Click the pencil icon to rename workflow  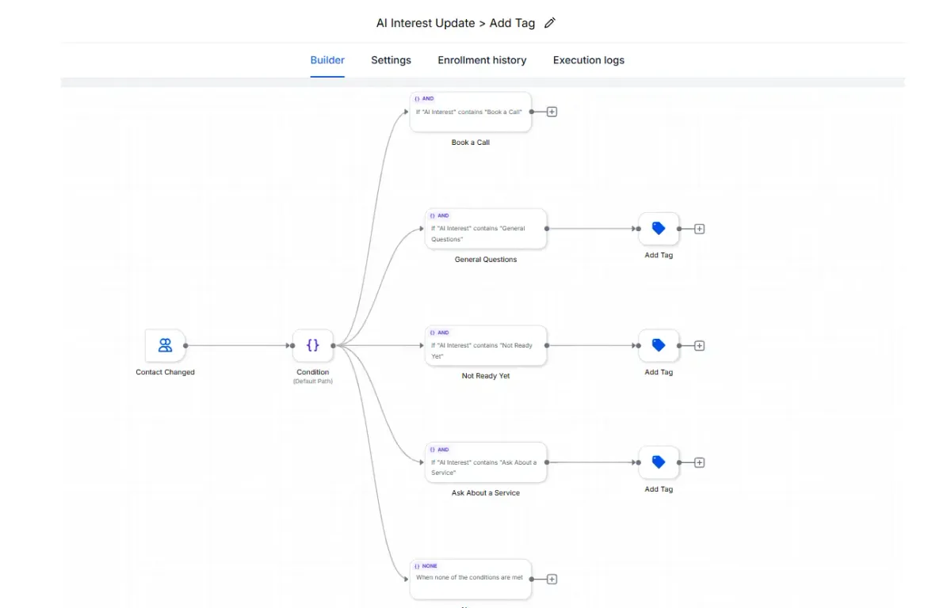tap(550, 23)
